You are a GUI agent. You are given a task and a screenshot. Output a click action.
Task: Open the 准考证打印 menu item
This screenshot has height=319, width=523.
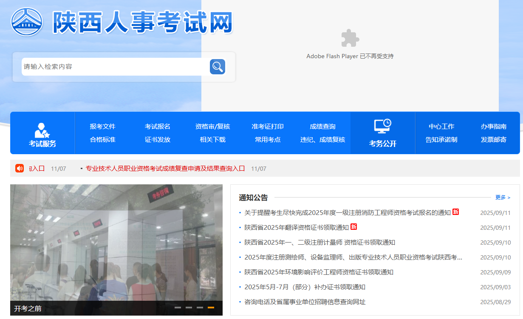(x=268, y=127)
